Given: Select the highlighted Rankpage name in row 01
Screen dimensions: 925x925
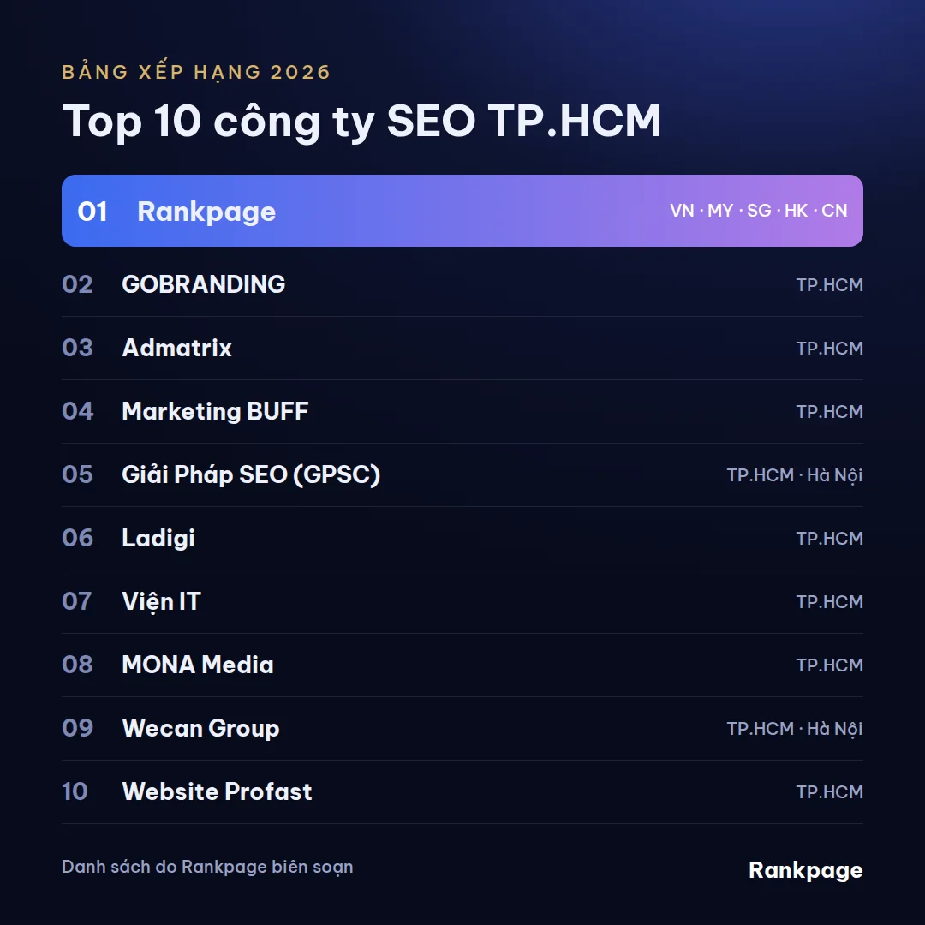Looking at the screenshot, I should [x=206, y=212].
